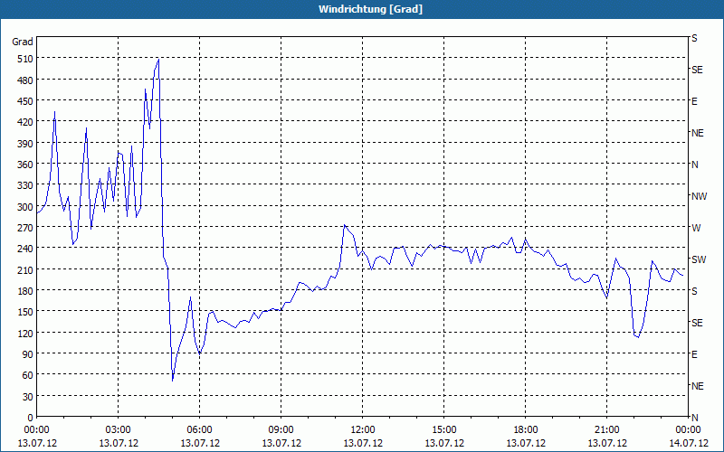The height and width of the screenshot is (452, 724).
Task: Click the 18:00 time label
Action: 526,430
